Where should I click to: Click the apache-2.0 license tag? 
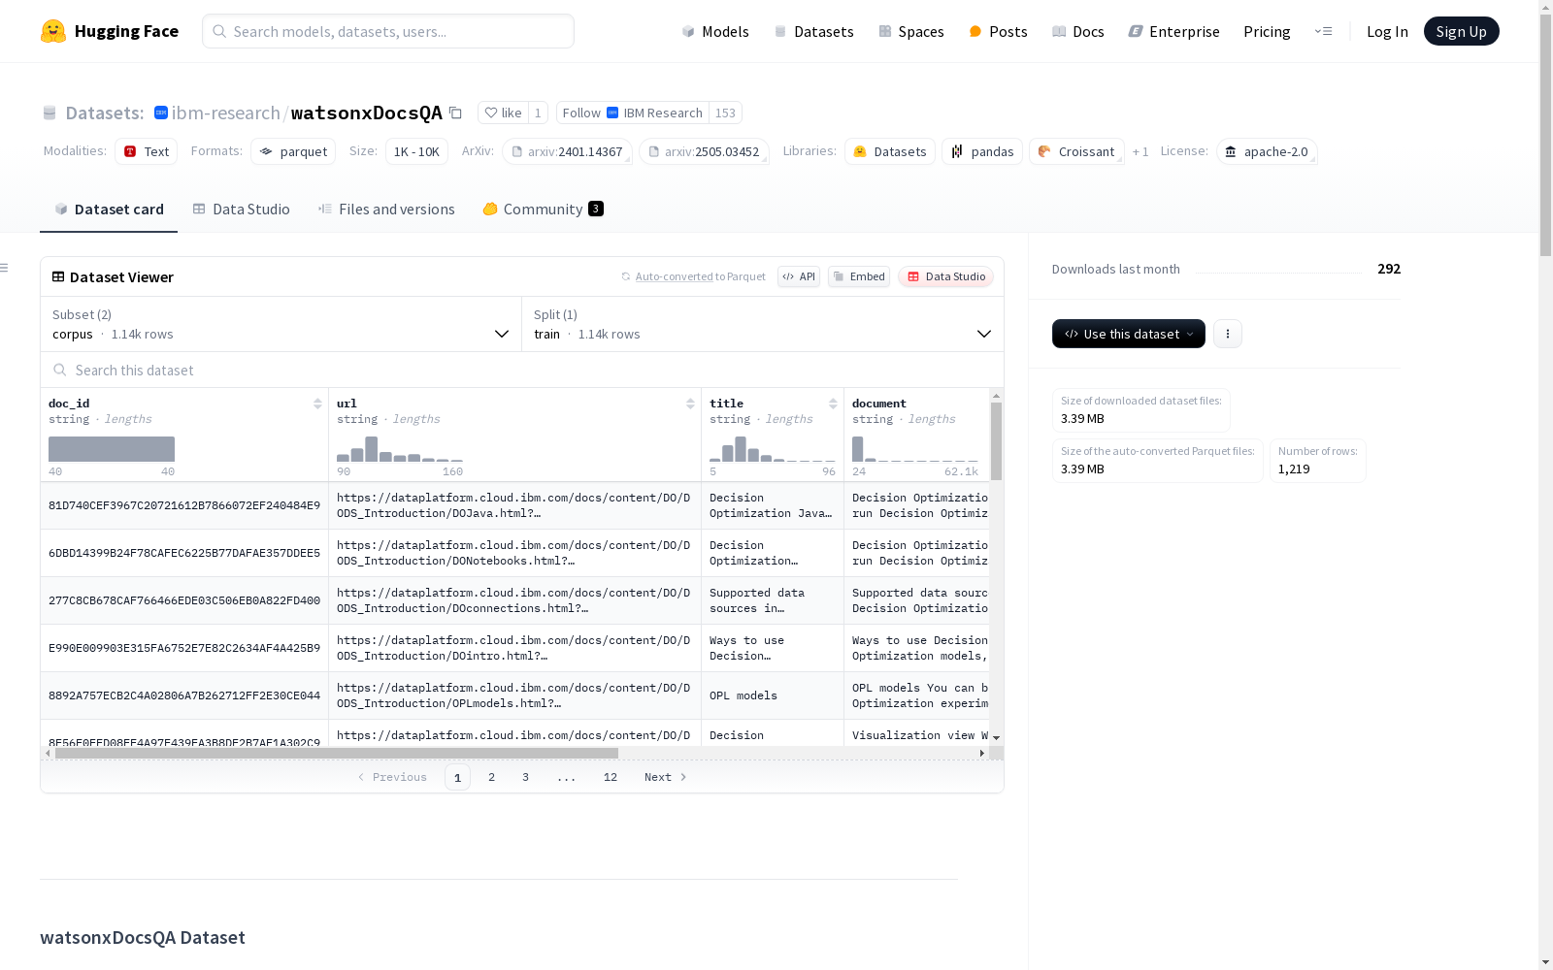click(x=1267, y=151)
